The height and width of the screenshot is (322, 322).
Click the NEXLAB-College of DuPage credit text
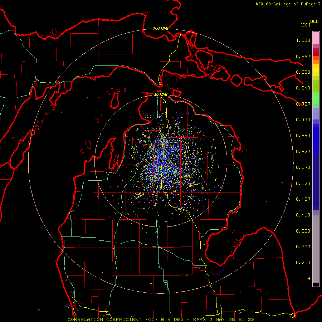[x=286, y=4]
